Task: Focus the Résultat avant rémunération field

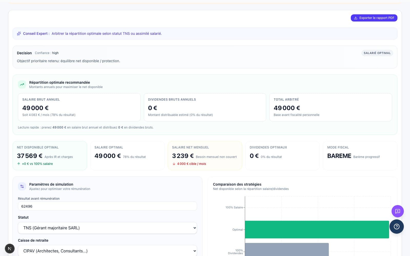Action: tap(107, 206)
